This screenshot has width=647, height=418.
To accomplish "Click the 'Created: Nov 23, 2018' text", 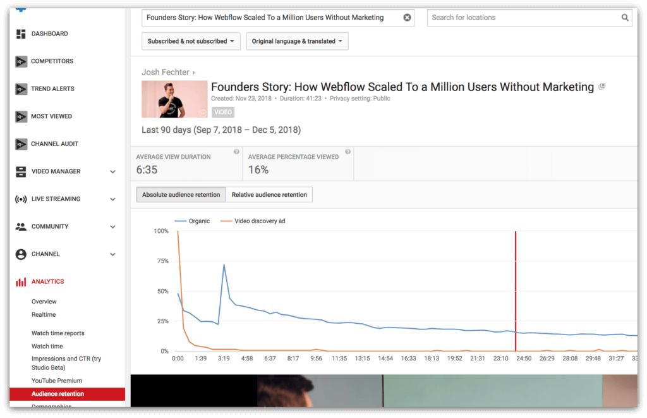I will coord(241,99).
